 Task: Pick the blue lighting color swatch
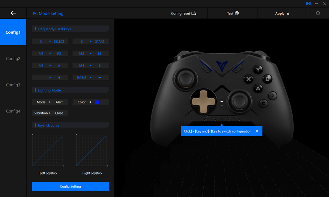pyautogui.click(x=97, y=102)
